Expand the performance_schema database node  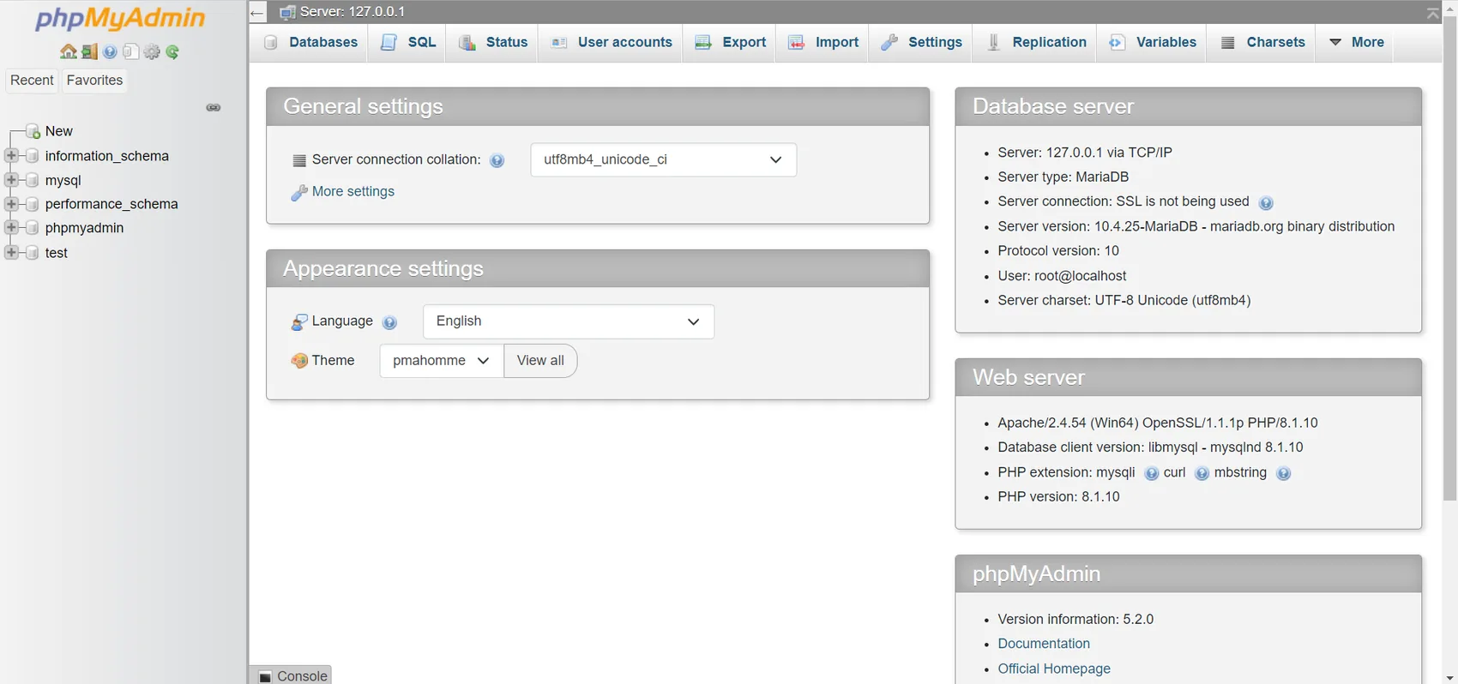click(11, 204)
